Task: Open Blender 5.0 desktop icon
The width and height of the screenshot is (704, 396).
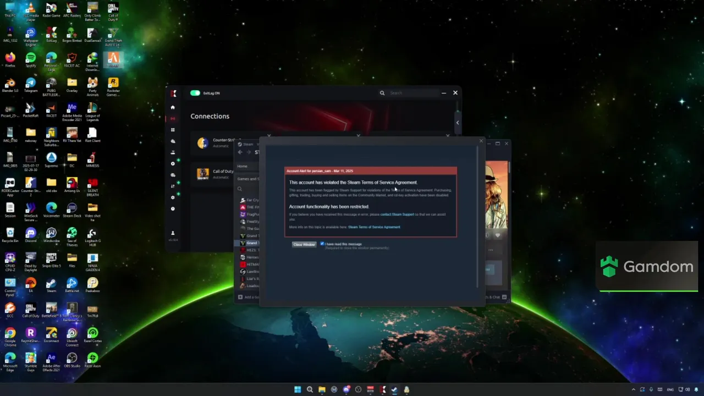Action: [10, 85]
